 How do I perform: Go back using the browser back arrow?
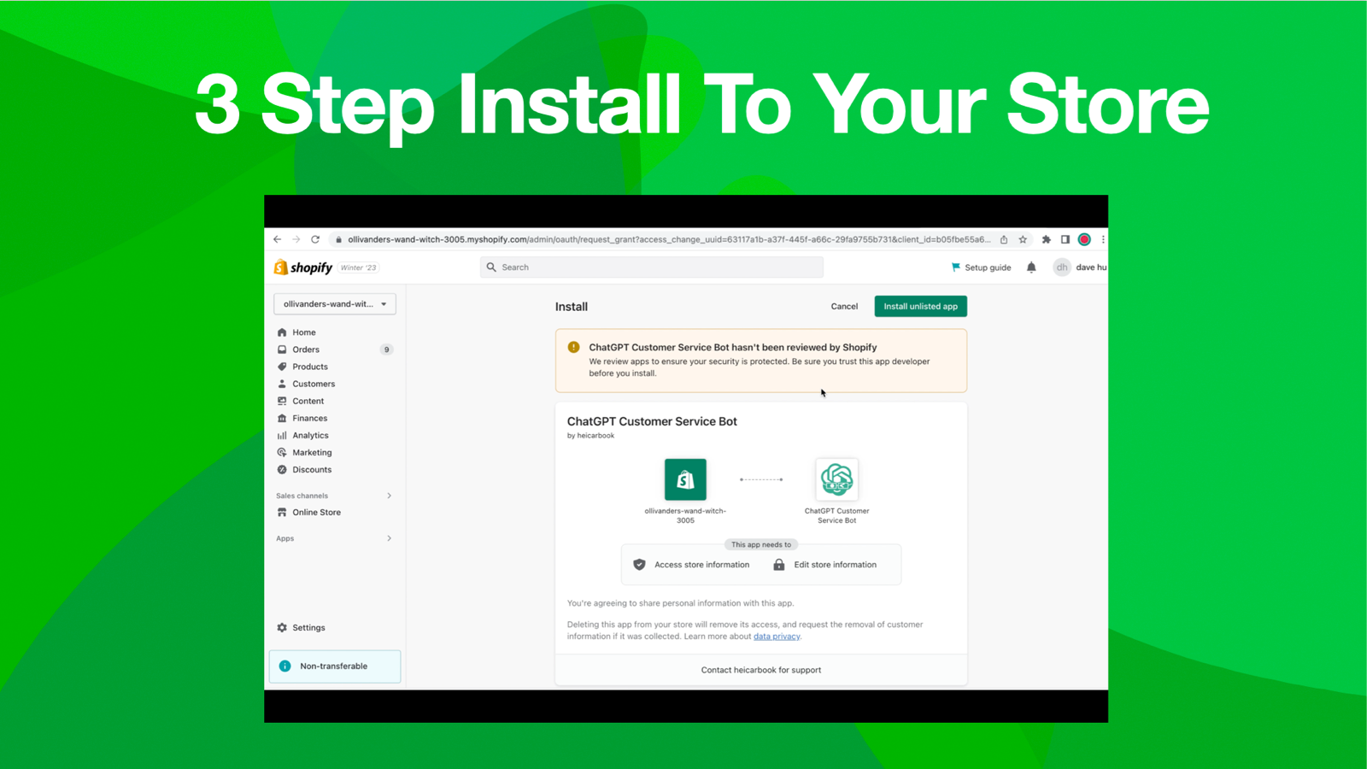pyautogui.click(x=277, y=239)
